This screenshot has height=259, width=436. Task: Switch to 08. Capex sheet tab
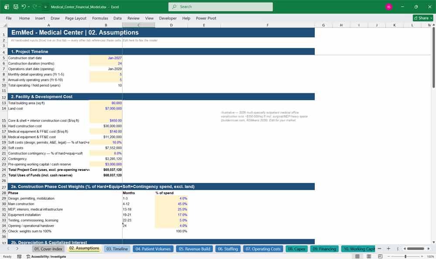point(296,249)
